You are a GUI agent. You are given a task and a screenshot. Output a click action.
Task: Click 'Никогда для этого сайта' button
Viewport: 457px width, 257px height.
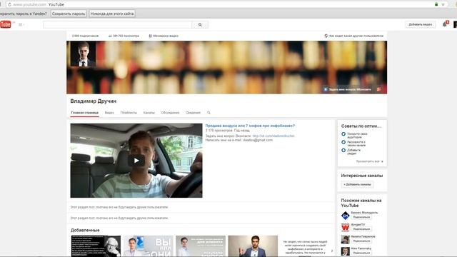tap(112, 14)
